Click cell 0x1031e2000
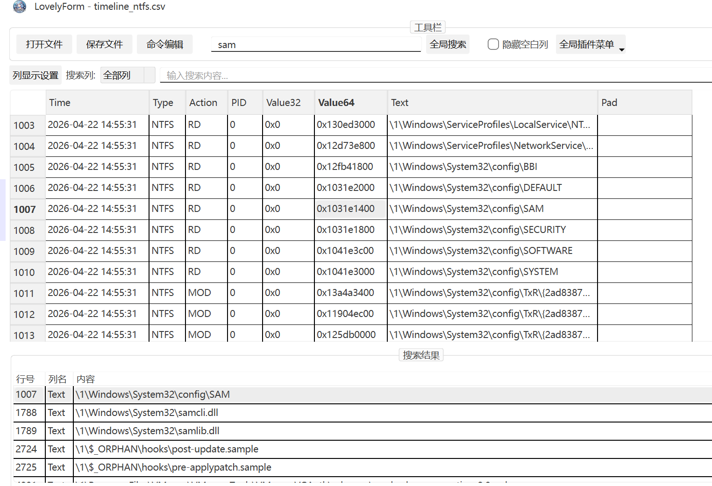712x486 pixels. pos(351,188)
